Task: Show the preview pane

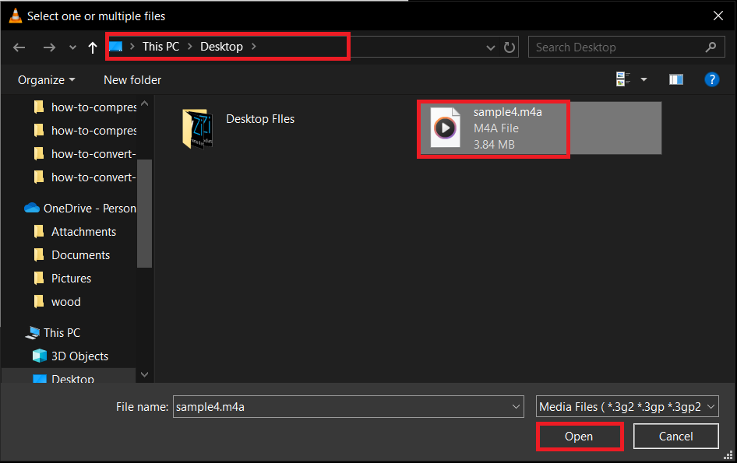Action: (x=675, y=79)
